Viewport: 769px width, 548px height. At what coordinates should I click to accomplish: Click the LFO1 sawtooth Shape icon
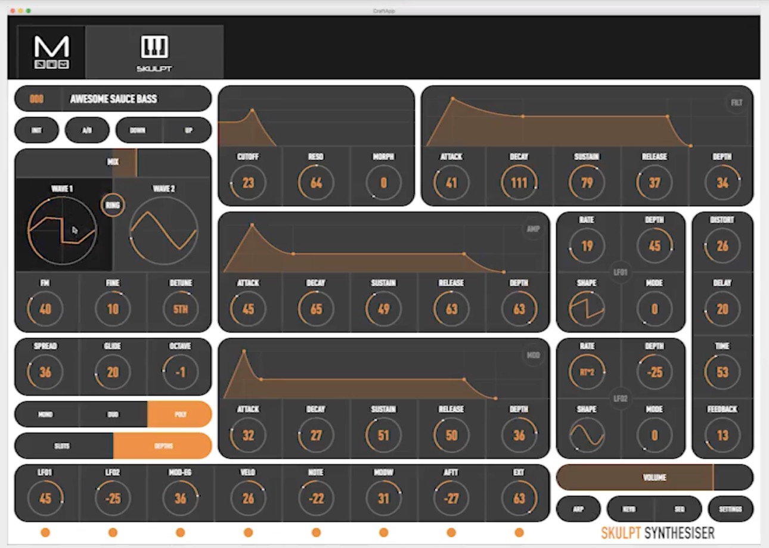coord(587,309)
